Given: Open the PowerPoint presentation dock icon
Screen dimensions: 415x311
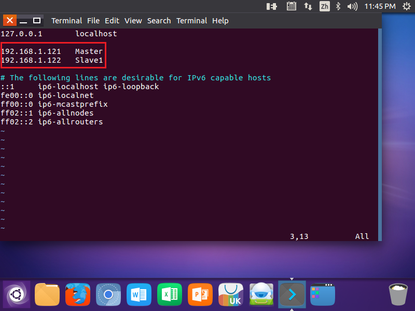Looking at the screenshot, I should 200,294.
